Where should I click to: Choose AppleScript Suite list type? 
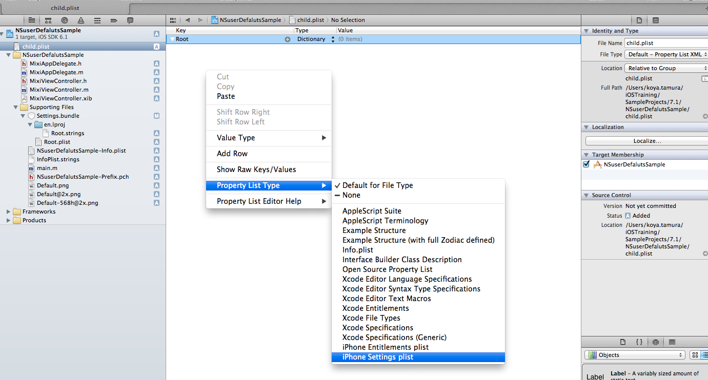[418, 211]
